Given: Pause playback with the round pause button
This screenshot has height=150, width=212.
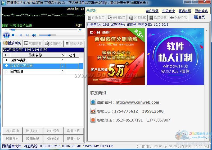Looking at the screenshot, I should click(x=6, y=35).
